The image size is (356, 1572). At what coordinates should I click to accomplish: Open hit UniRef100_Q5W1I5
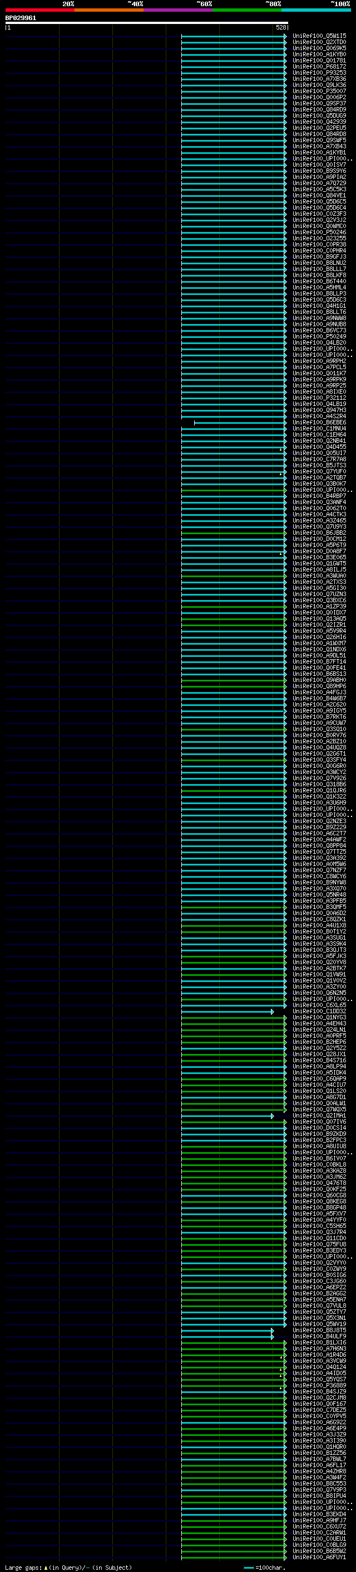(x=319, y=36)
